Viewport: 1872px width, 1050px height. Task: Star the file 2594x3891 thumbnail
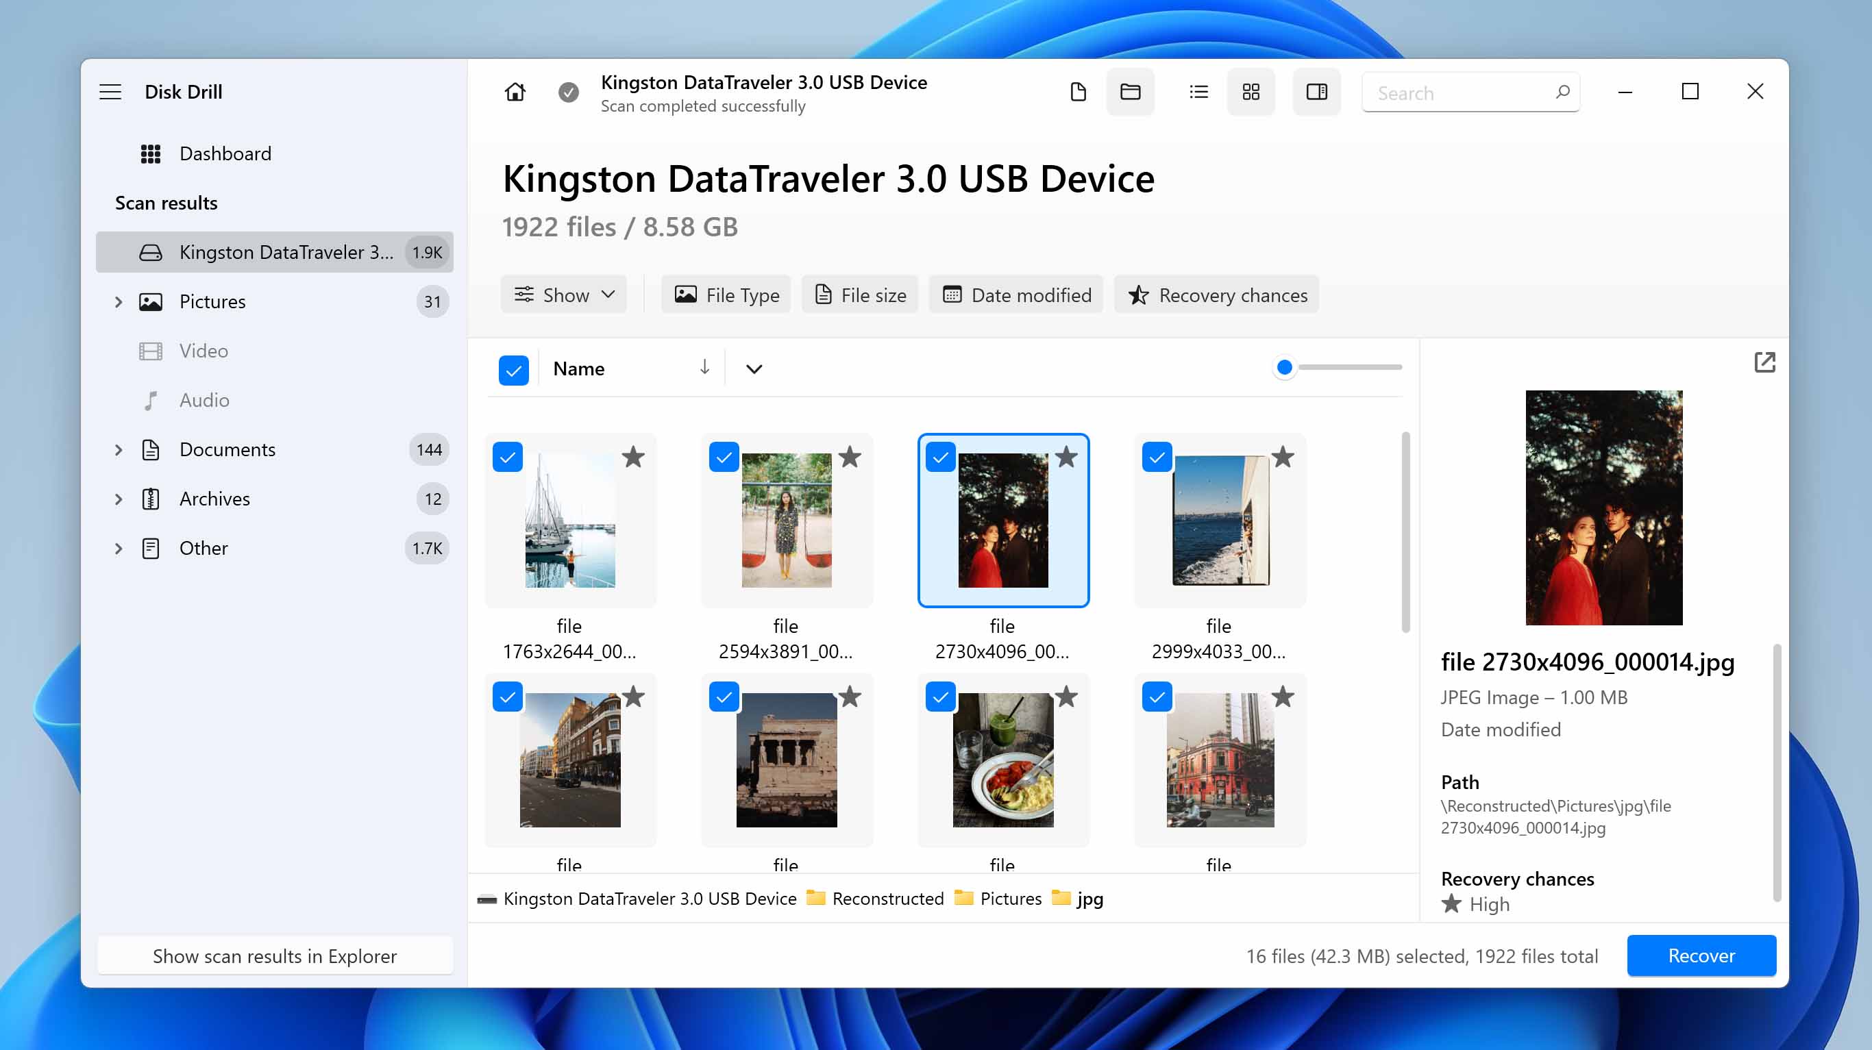(850, 457)
